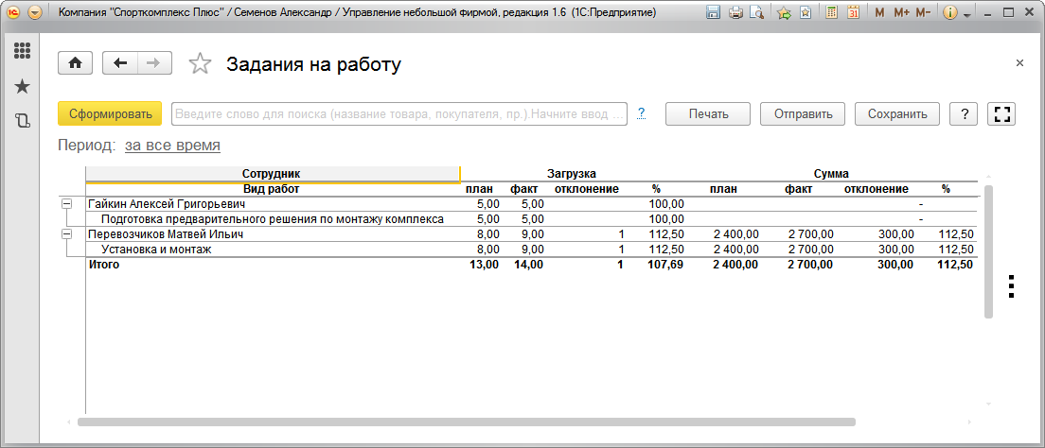Click into the report search field
This screenshot has width=1045, height=448.
399,114
